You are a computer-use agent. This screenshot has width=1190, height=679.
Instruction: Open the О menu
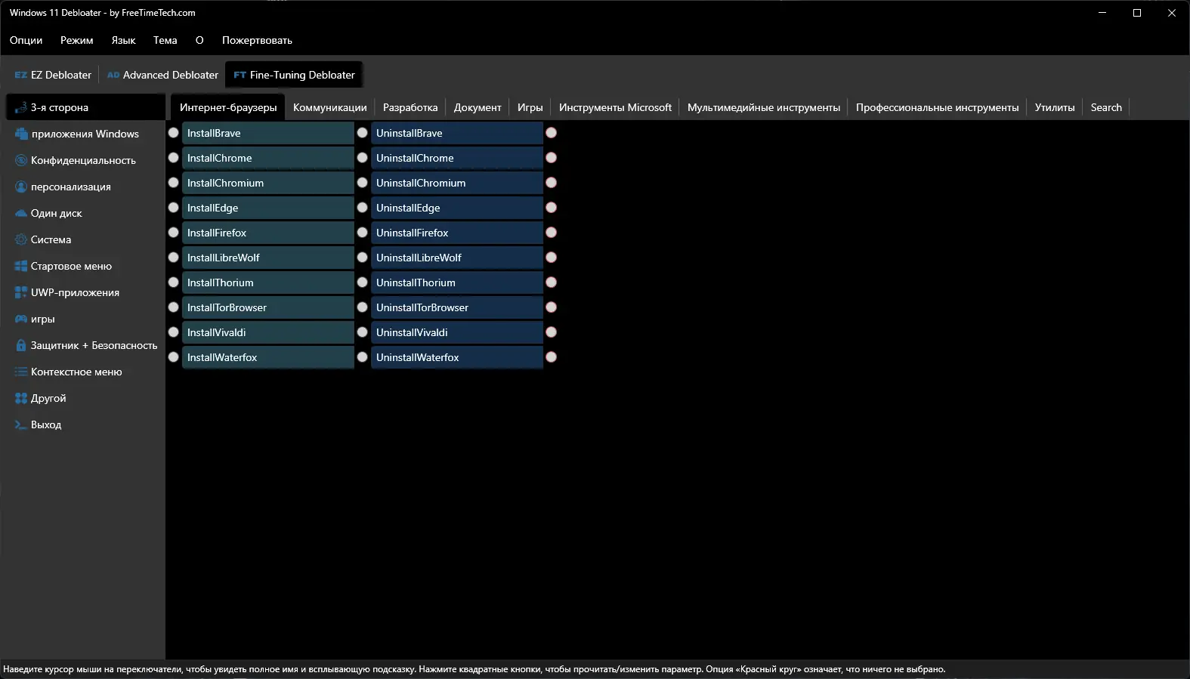pyautogui.click(x=199, y=40)
